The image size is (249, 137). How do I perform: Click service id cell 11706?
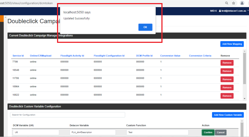16,78
